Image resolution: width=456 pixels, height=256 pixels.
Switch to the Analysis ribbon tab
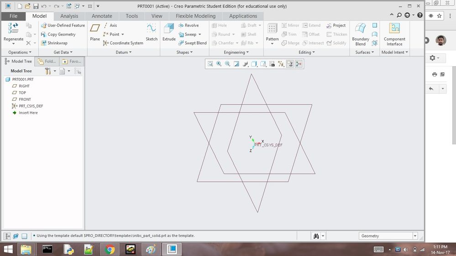pos(69,16)
